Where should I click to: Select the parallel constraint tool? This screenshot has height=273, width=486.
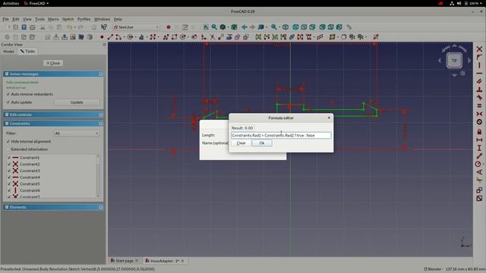point(479,81)
